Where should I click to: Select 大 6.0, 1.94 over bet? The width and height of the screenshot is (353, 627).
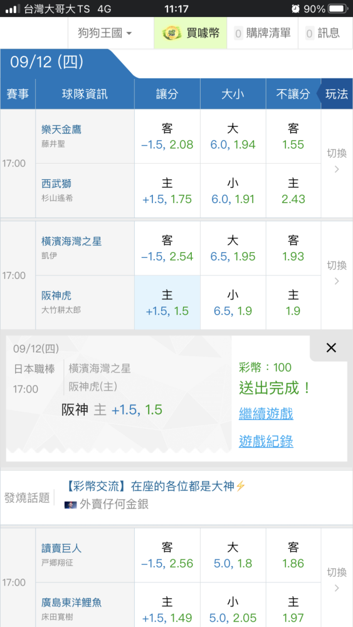pos(233,136)
